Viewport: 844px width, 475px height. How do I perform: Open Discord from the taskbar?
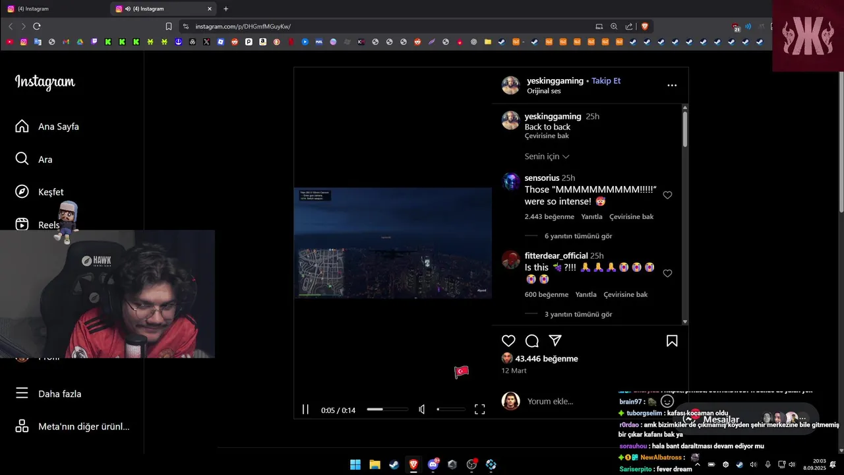tap(433, 464)
